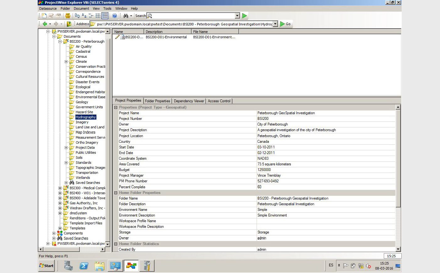Open the Address bar dropdown

click(x=275, y=24)
